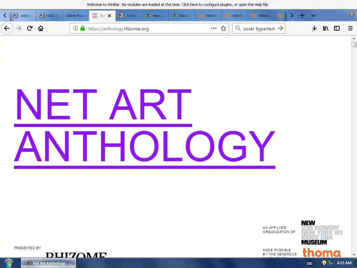357x268 pixels.
Task: Switch to the vista tab
Action: [23, 15]
